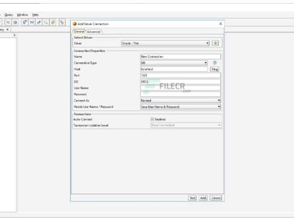Click the small green plus icon in left panel
The image size is (294, 221).
click(15, 35)
